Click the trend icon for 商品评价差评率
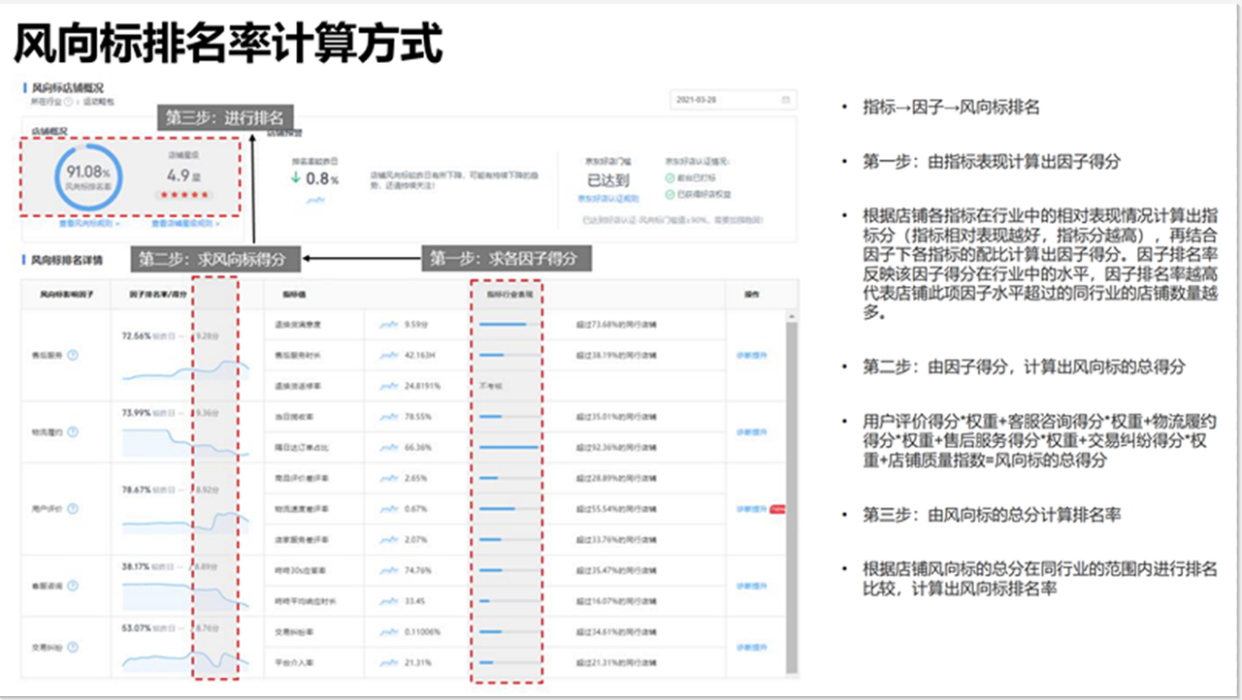 click(388, 478)
